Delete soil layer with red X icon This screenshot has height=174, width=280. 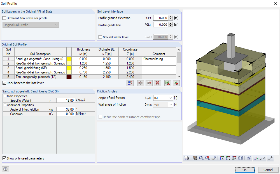[157, 83]
